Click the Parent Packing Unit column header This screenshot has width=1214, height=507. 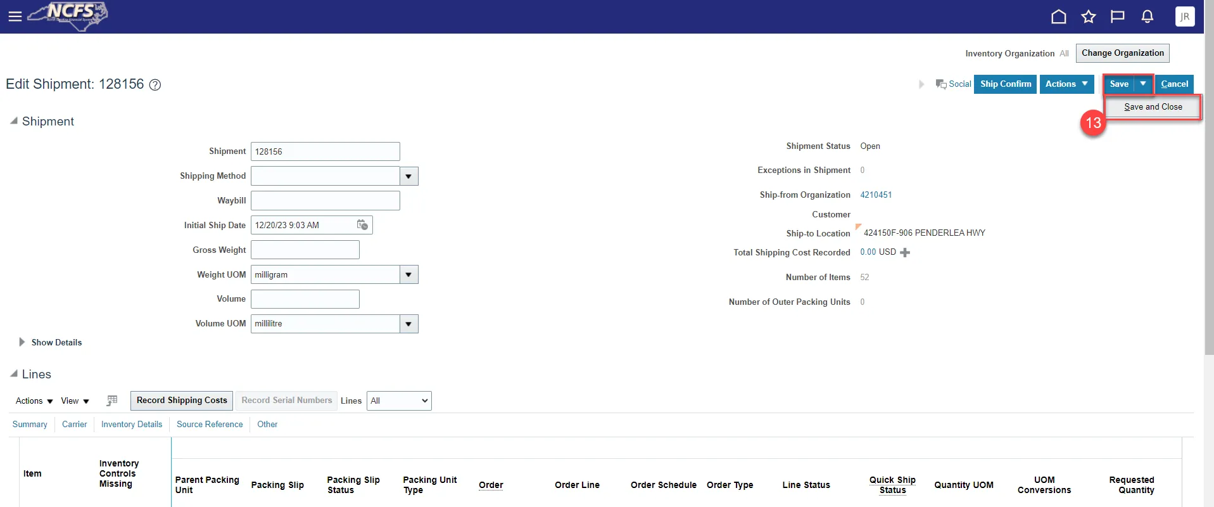point(207,485)
